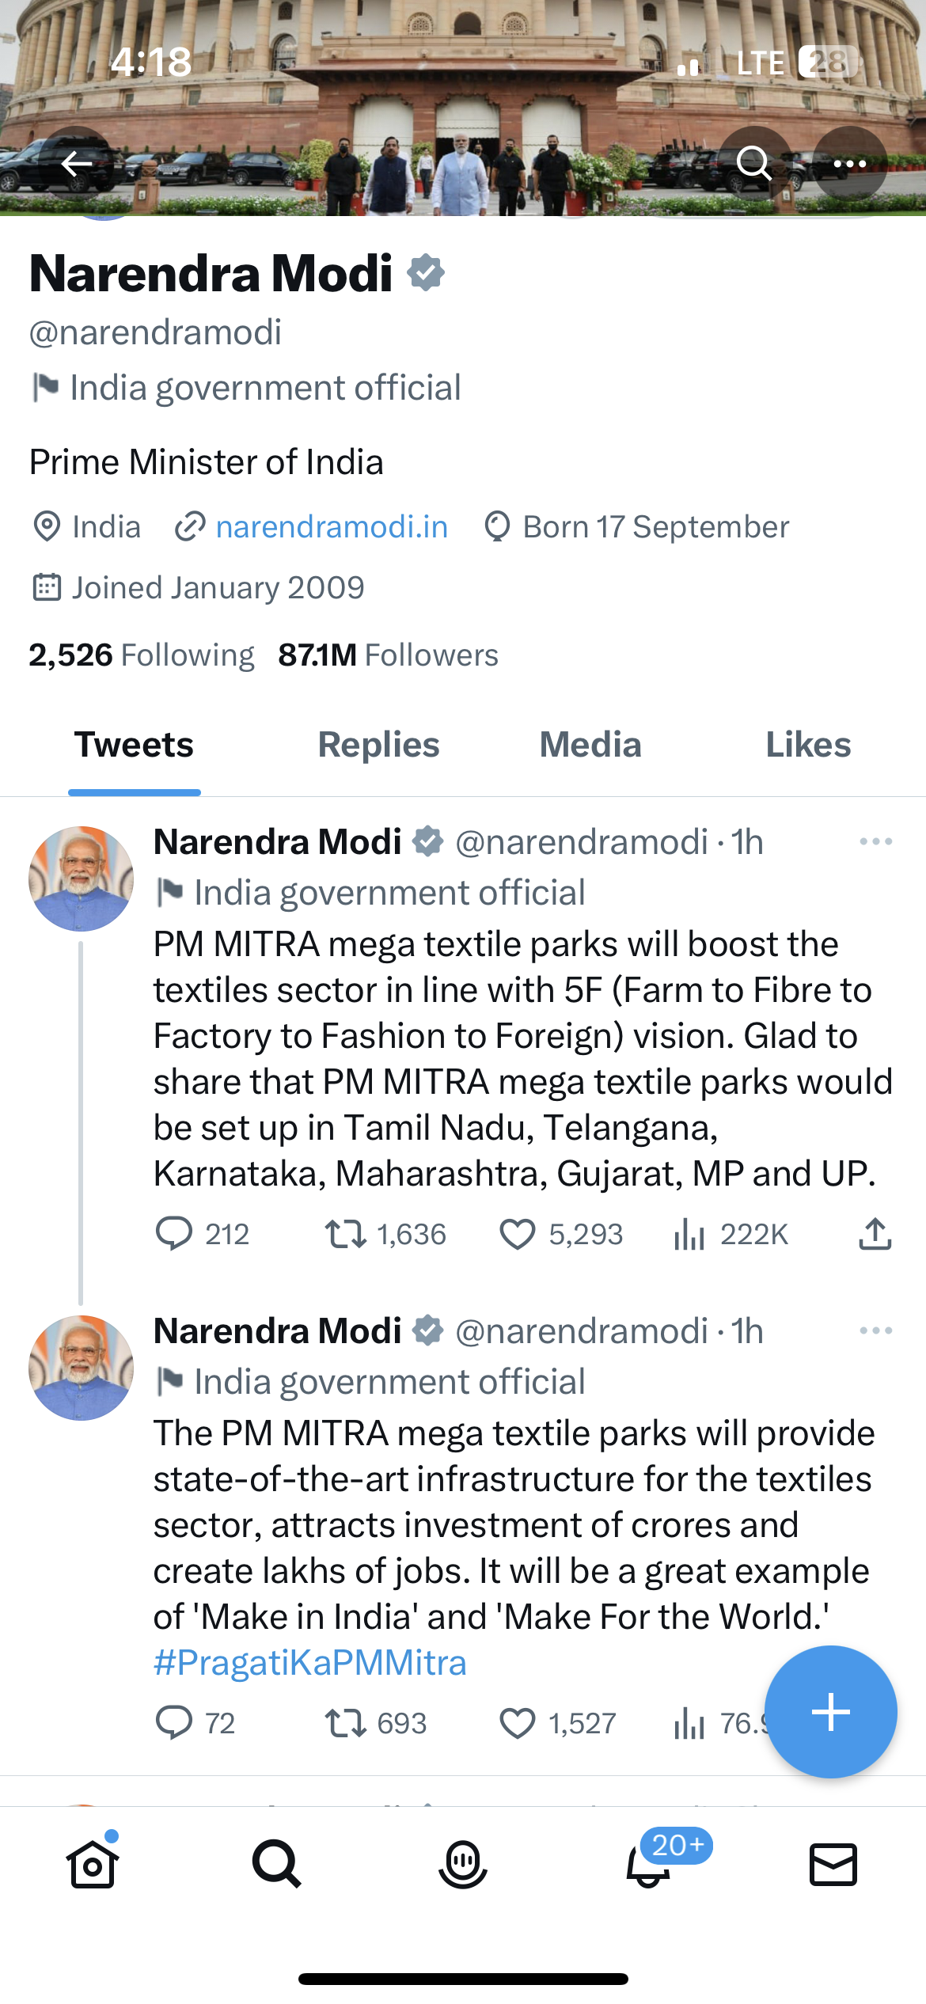
Task: Expand options menu for first tweet
Action: 875,841
